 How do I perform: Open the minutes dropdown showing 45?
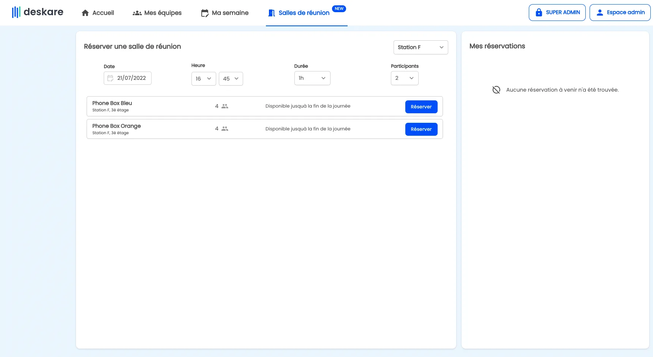click(x=231, y=79)
